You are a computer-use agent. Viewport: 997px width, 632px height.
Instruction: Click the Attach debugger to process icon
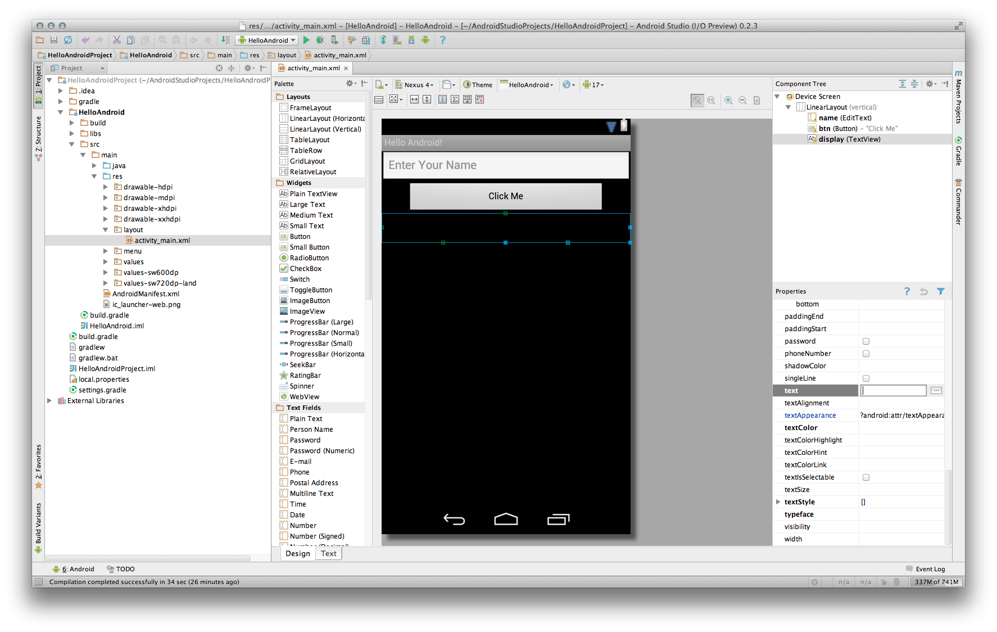(334, 40)
